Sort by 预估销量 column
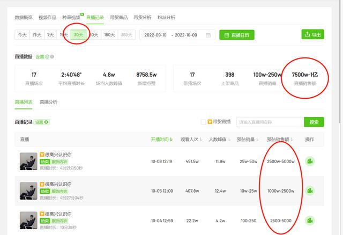Viewport: 343px width, 235px height. [249, 139]
